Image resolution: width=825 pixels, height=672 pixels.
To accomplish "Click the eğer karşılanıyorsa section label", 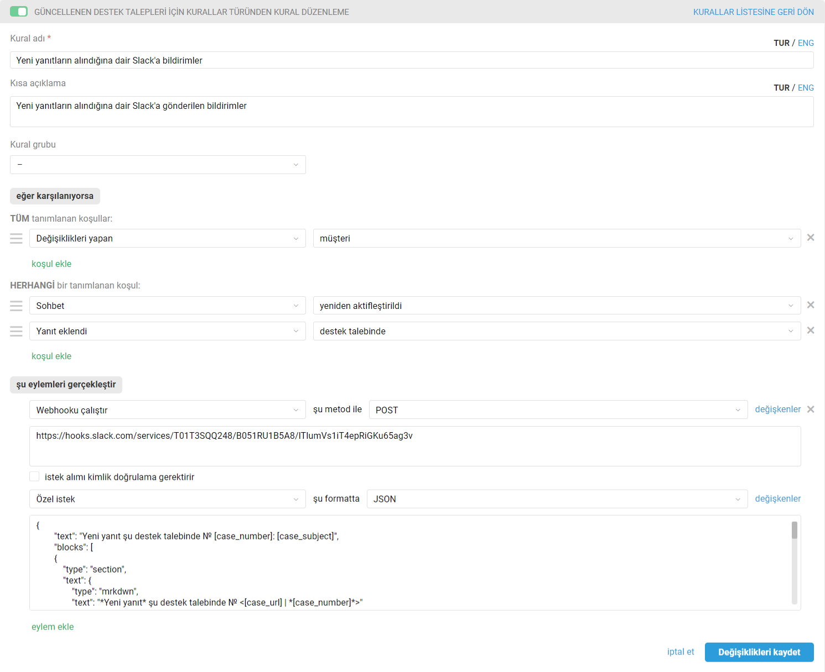I will (x=55, y=196).
